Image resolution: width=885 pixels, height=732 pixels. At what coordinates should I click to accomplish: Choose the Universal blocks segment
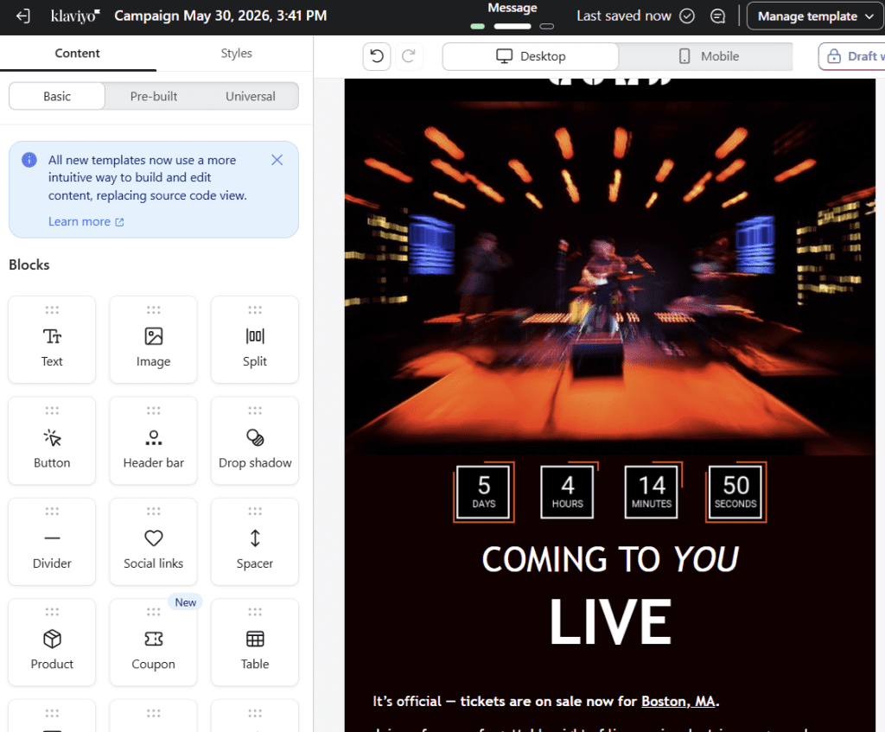click(251, 97)
